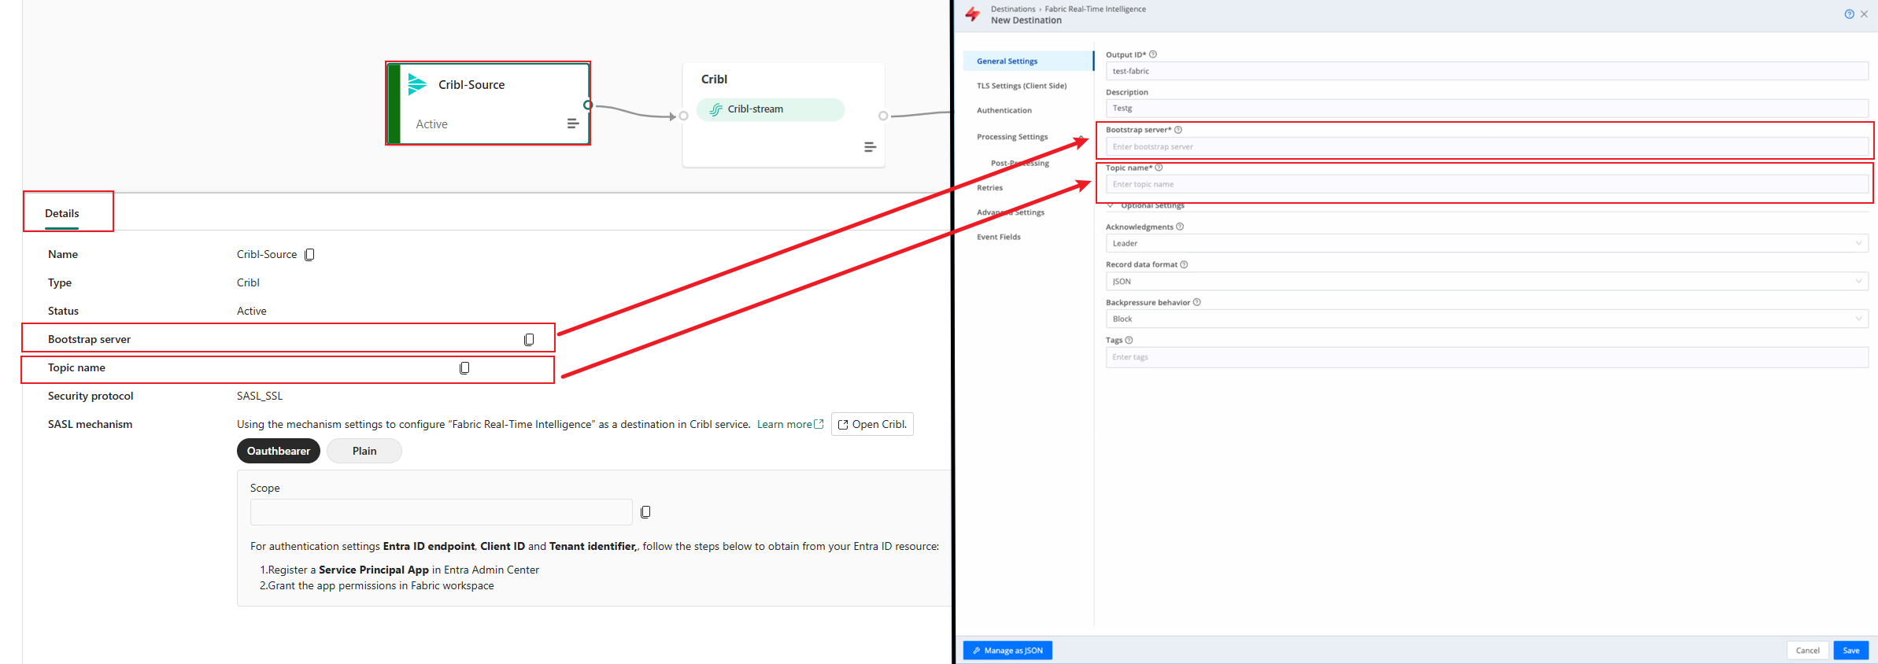Open the Cribl node hamburger menu
The width and height of the screenshot is (1878, 664).
pos(870,147)
